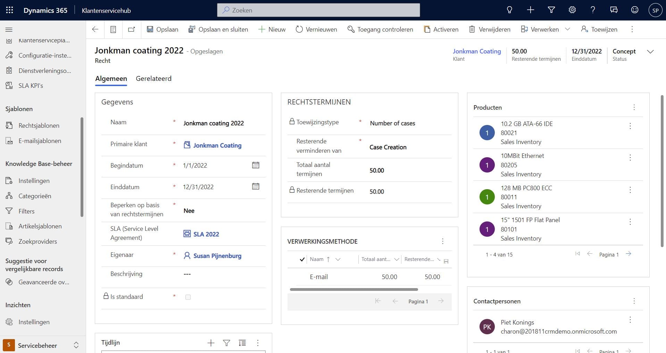This screenshot has height=353, width=666.
Task: Click in the Zoeken search box
Action: pyautogui.click(x=318, y=10)
